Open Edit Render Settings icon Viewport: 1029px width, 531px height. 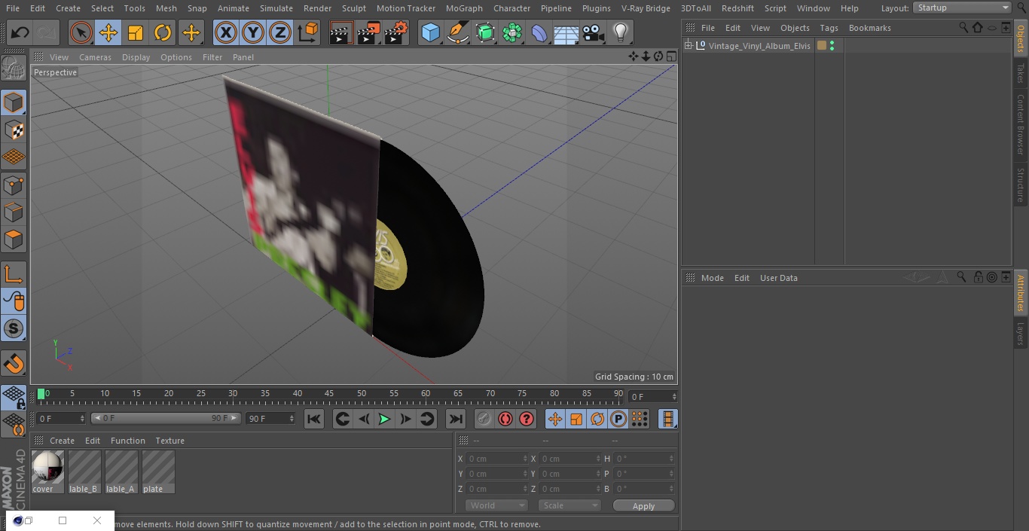click(396, 33)
